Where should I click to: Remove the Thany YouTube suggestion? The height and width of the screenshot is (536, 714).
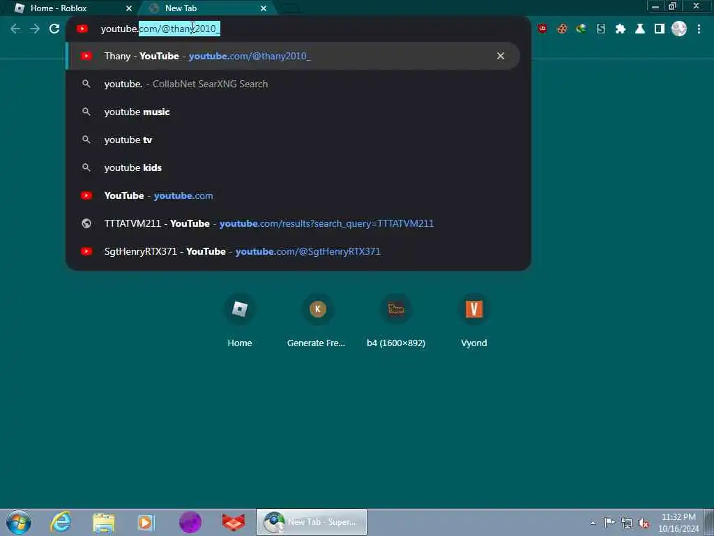coord(501,56)
